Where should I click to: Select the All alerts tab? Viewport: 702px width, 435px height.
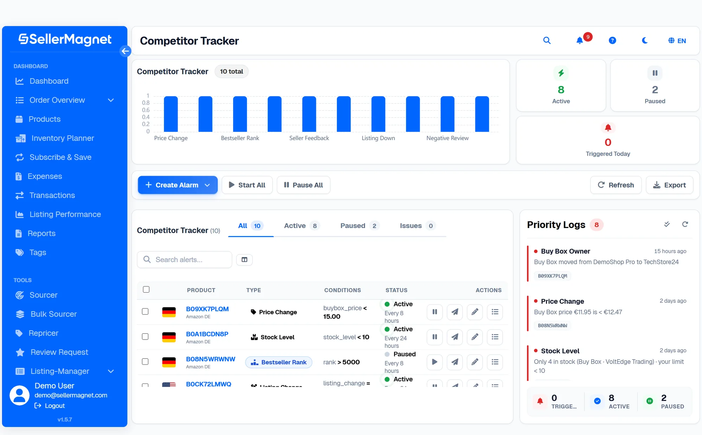(251, 226)
